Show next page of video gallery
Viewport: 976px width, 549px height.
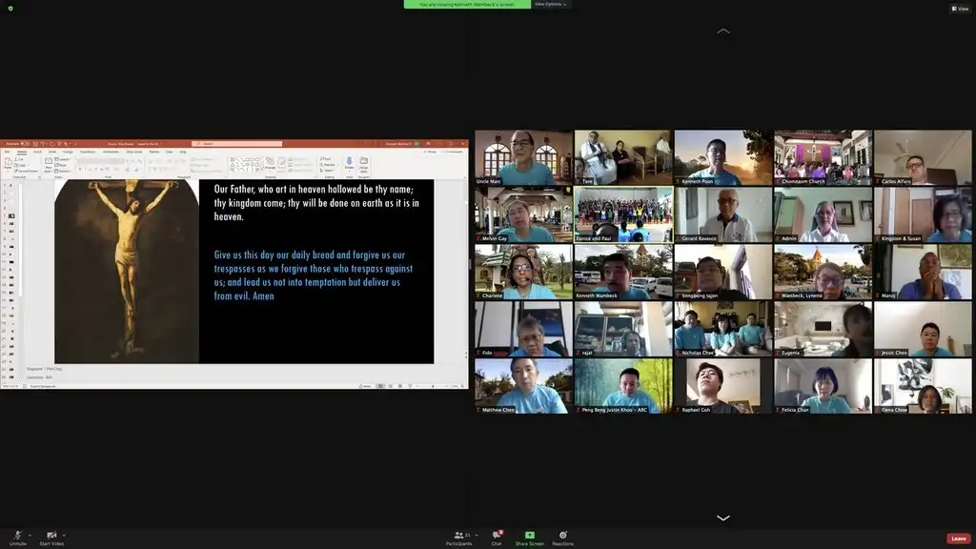pos(723,518)
